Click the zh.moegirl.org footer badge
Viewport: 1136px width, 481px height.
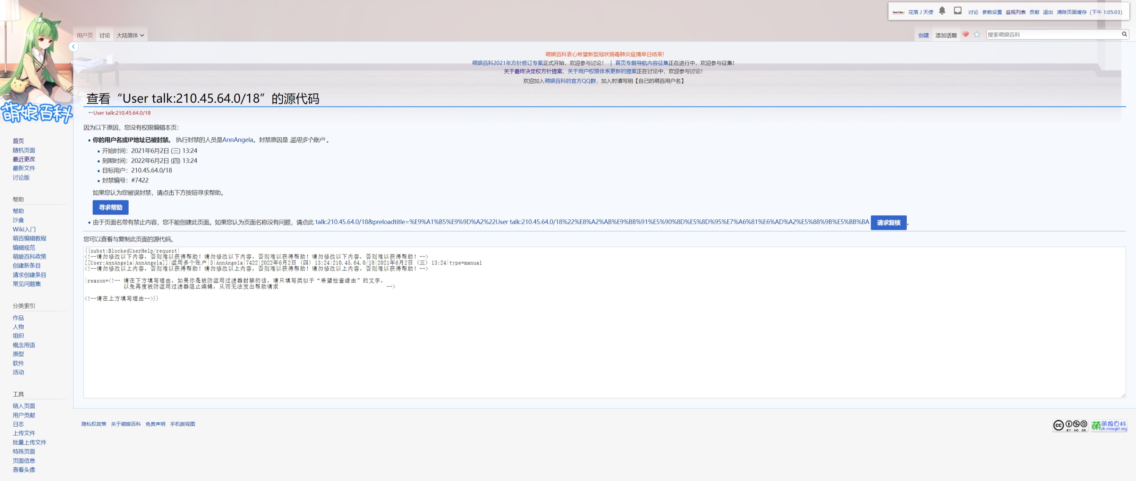(x=1109, y=426)
